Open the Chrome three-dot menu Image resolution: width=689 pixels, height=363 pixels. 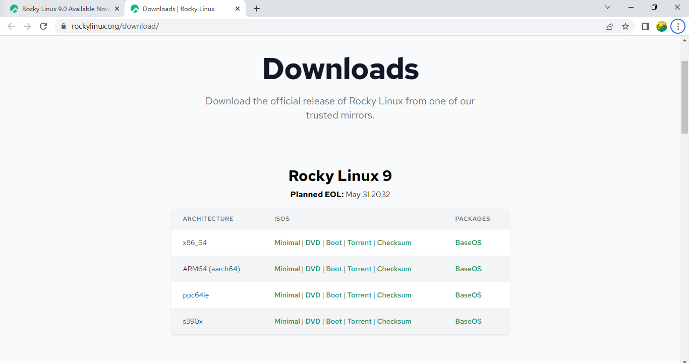[677, 26]
